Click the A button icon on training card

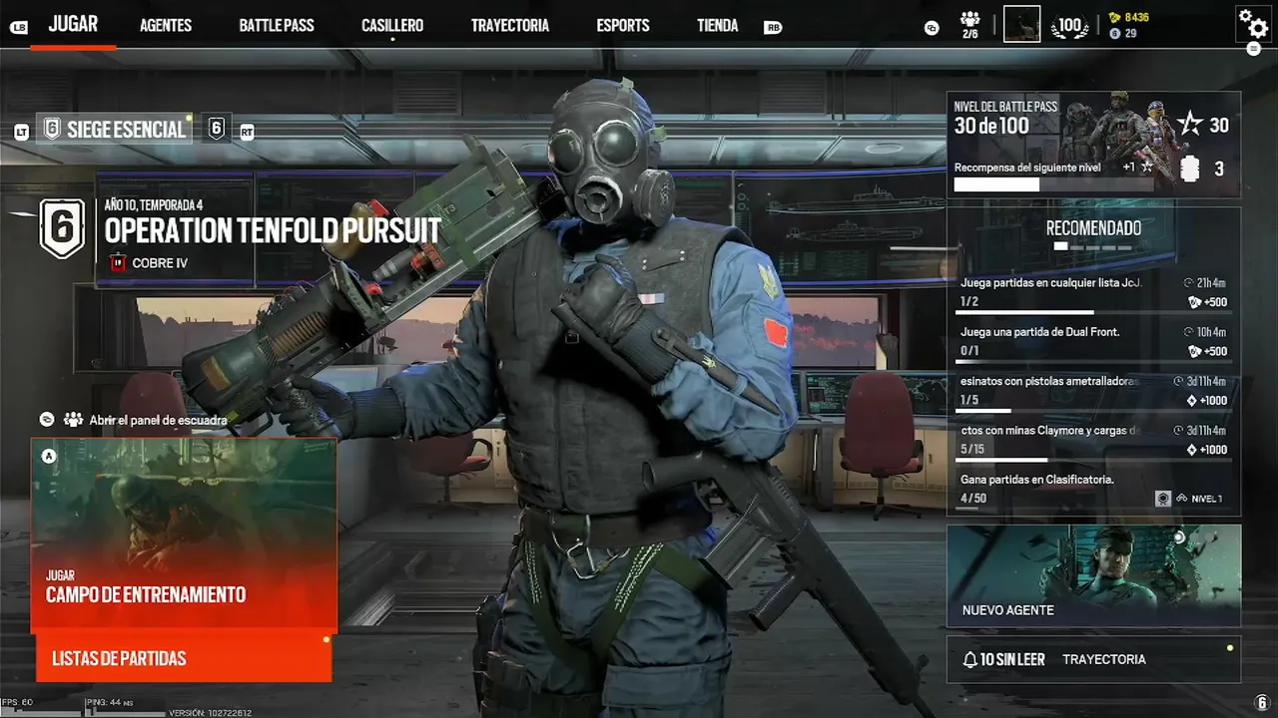pyautogui.click(x=48, y=456)
